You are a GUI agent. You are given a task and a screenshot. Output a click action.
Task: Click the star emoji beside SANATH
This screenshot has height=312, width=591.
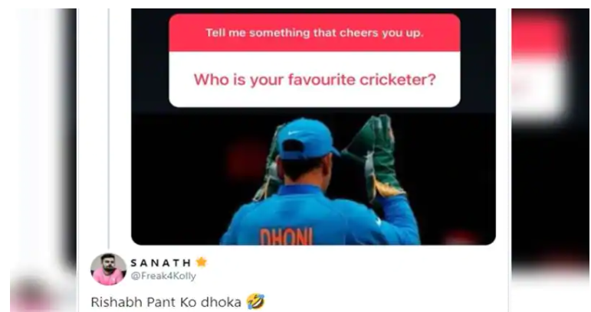pos(202,262)
